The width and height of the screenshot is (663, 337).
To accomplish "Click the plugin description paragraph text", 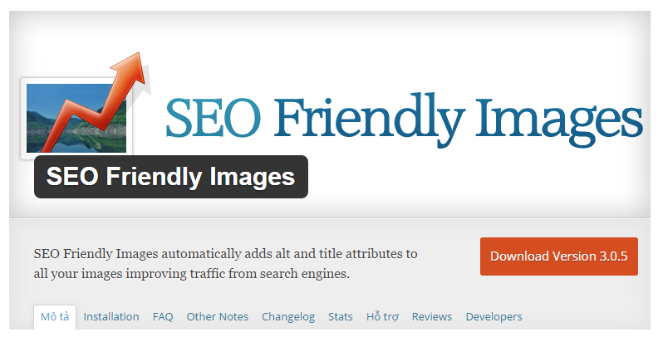I will pos(225,263).
